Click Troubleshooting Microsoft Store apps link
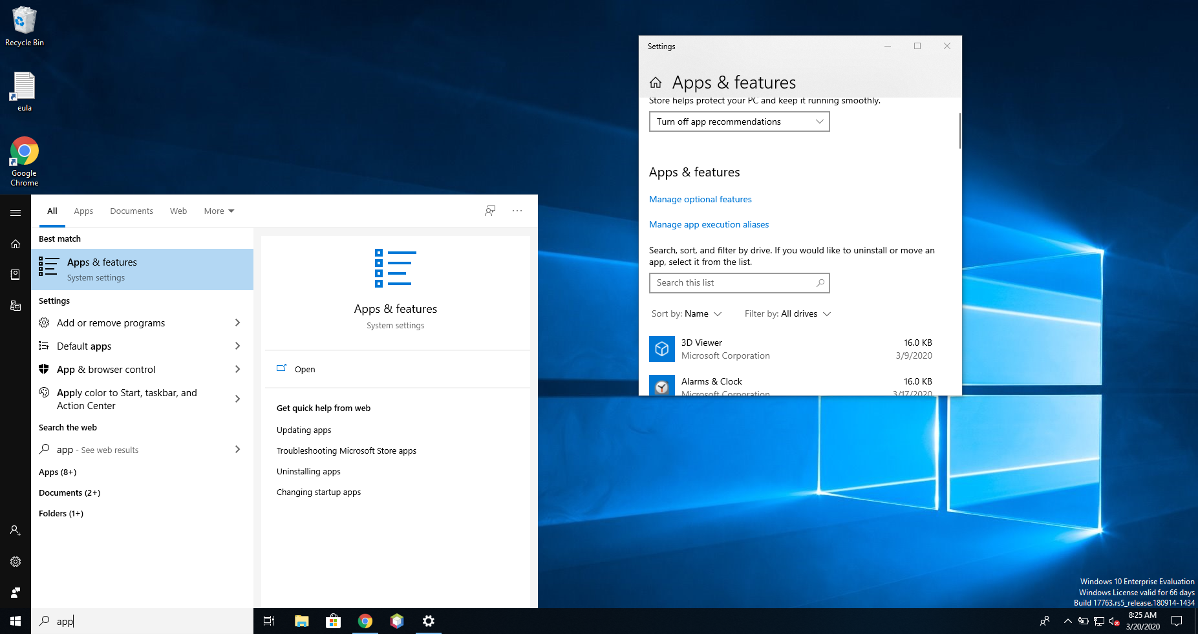The height and width of the screenshot is (634, 1198). [347, 450]
